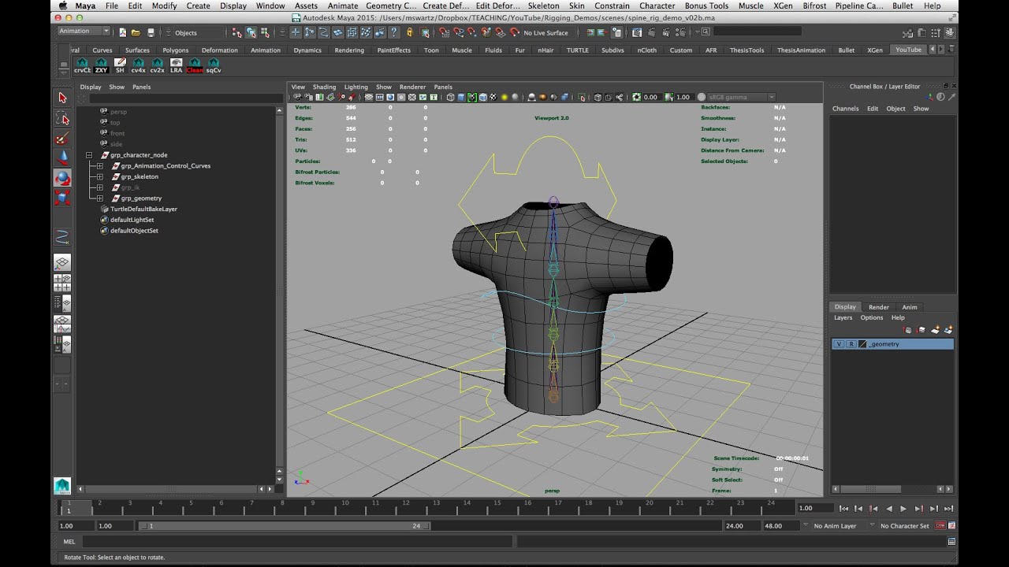This screenshot has height=567, width=1009.
Task: Toggle smooth shade all in viewport
Action: click(461, 98)
